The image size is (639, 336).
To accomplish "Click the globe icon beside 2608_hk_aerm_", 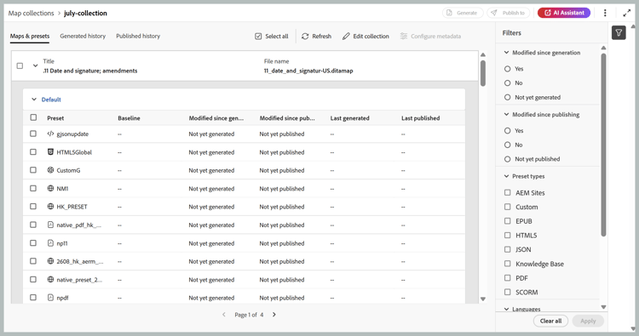I will [x=50, y=261].
